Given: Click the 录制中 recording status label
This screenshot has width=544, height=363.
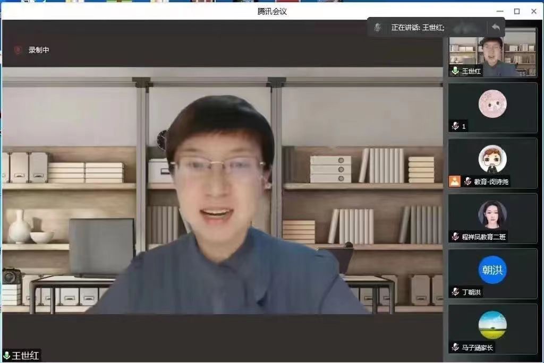Looking at the screenshot, I should click(39, 50).
